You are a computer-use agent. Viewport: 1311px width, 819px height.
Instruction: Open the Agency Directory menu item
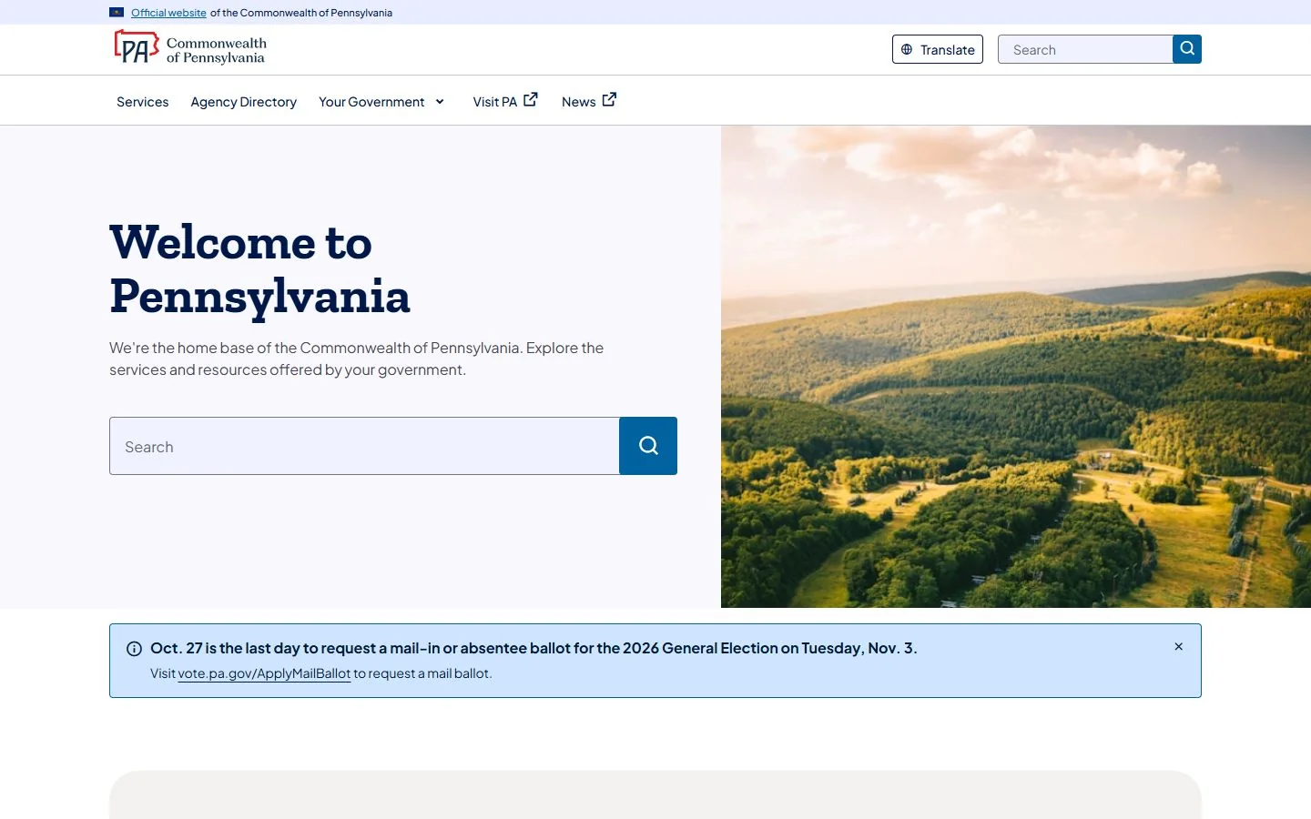tap(244, 102)
